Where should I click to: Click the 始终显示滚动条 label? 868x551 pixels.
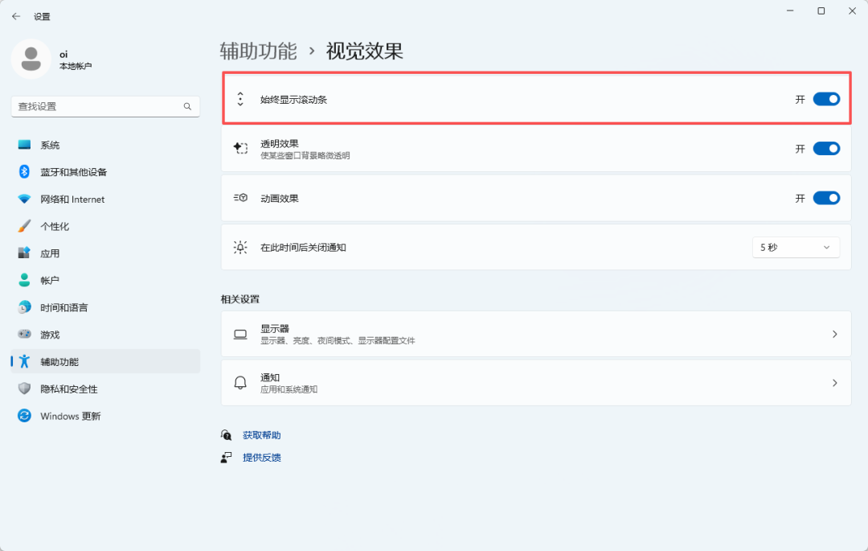tap(294, 100)
